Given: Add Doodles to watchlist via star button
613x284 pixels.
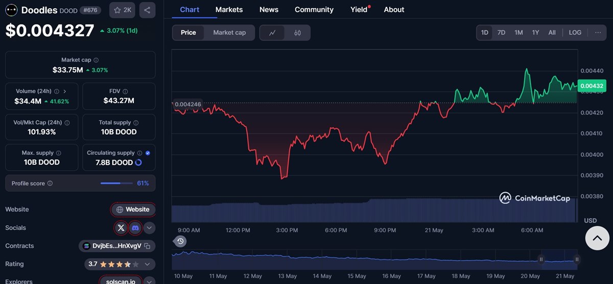Looking at the screenshot, I should point(122,10).
